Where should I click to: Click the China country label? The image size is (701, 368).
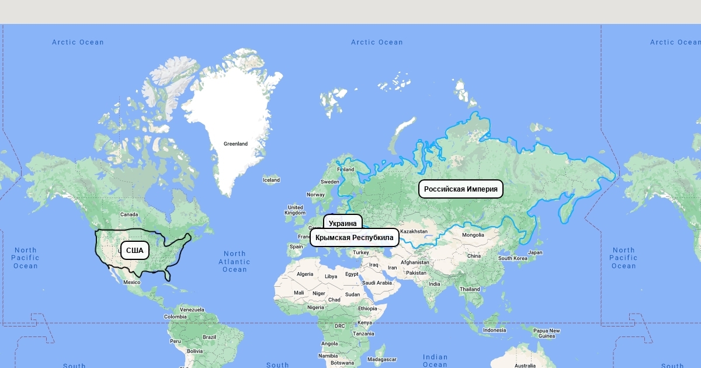pos(474,256)
